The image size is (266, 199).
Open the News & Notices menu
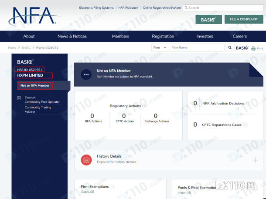[x=72, y=36]
